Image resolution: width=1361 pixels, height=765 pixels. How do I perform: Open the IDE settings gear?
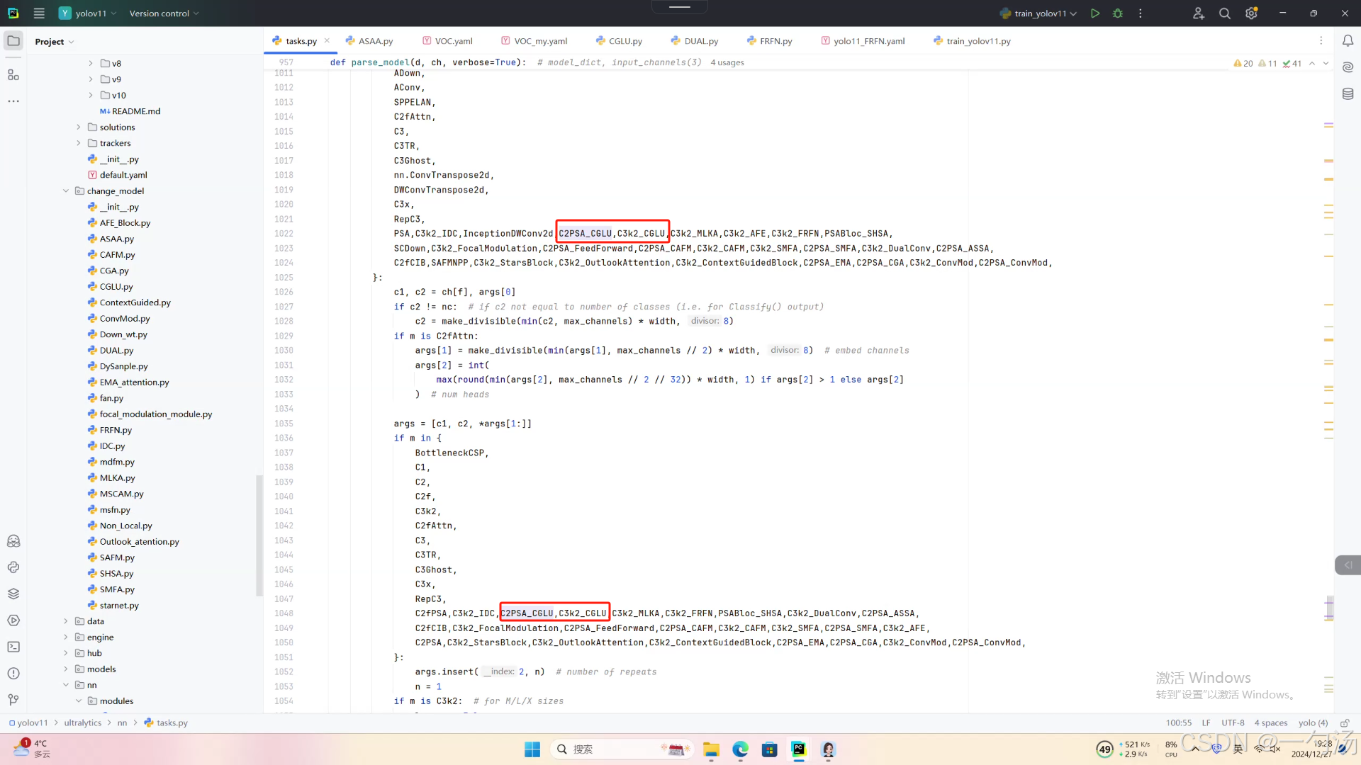tap(1251, 13)
